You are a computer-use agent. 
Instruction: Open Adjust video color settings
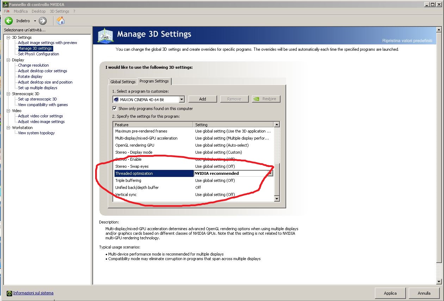tap(41, 116)
